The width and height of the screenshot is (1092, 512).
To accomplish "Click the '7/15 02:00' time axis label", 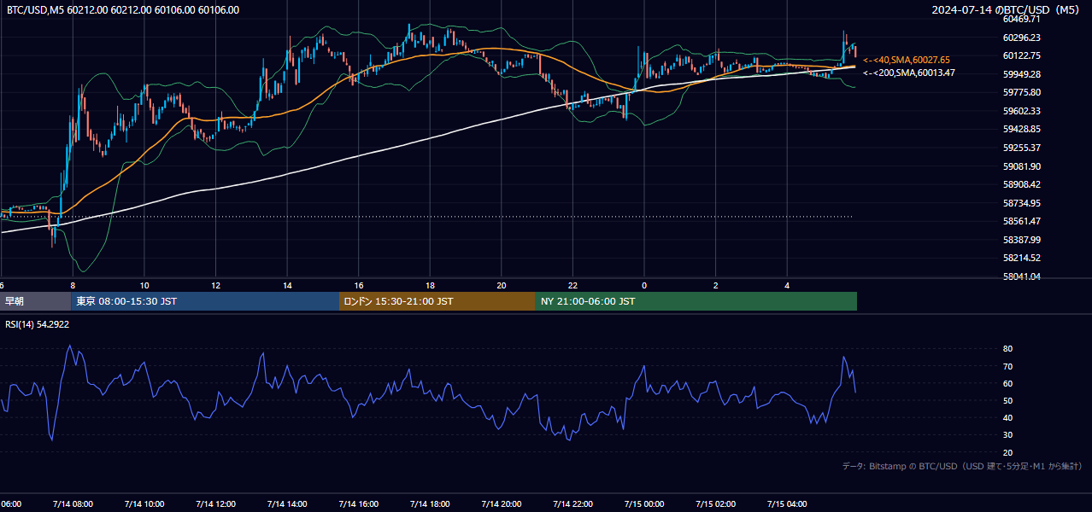I will pyautogui.click(x=715, y=503).
